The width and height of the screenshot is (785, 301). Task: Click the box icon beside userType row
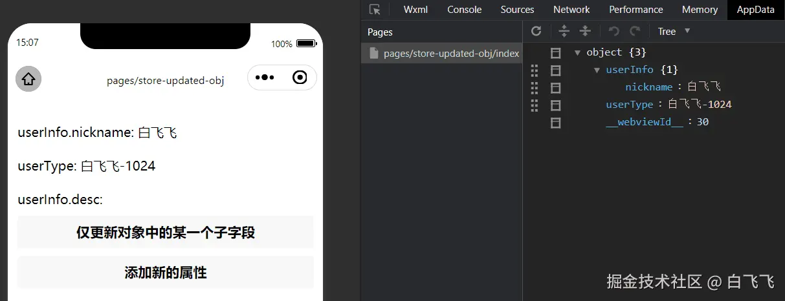tap(555, 105)
